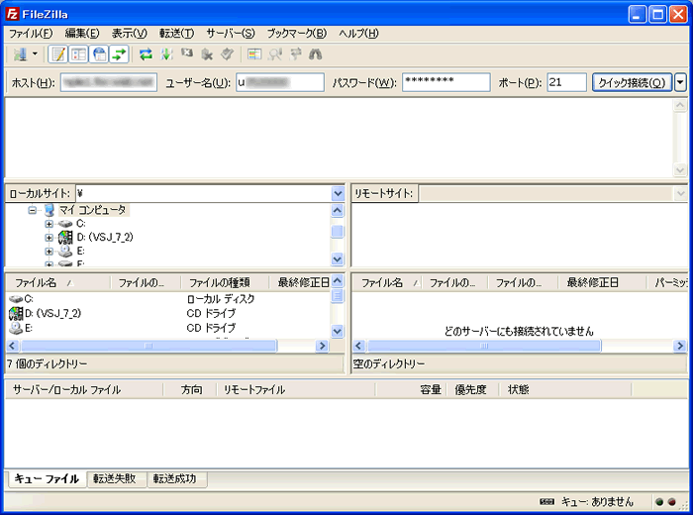Click remote list scroll right arrow
This screenshot has height=515, width=693.
pos(680,346)
